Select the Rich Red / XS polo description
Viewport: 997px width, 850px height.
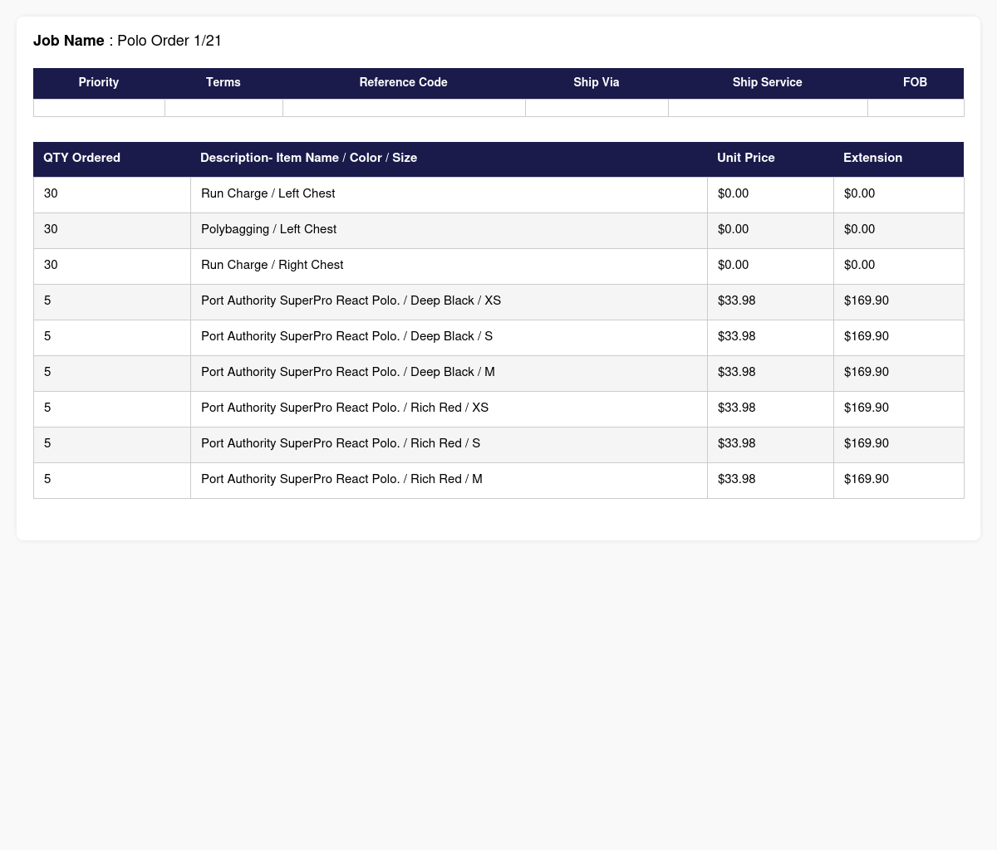345,408
